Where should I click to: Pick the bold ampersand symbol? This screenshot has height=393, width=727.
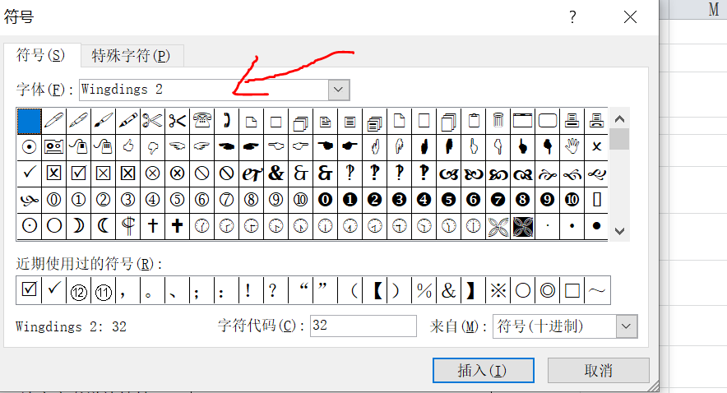[x=276, y=173]
